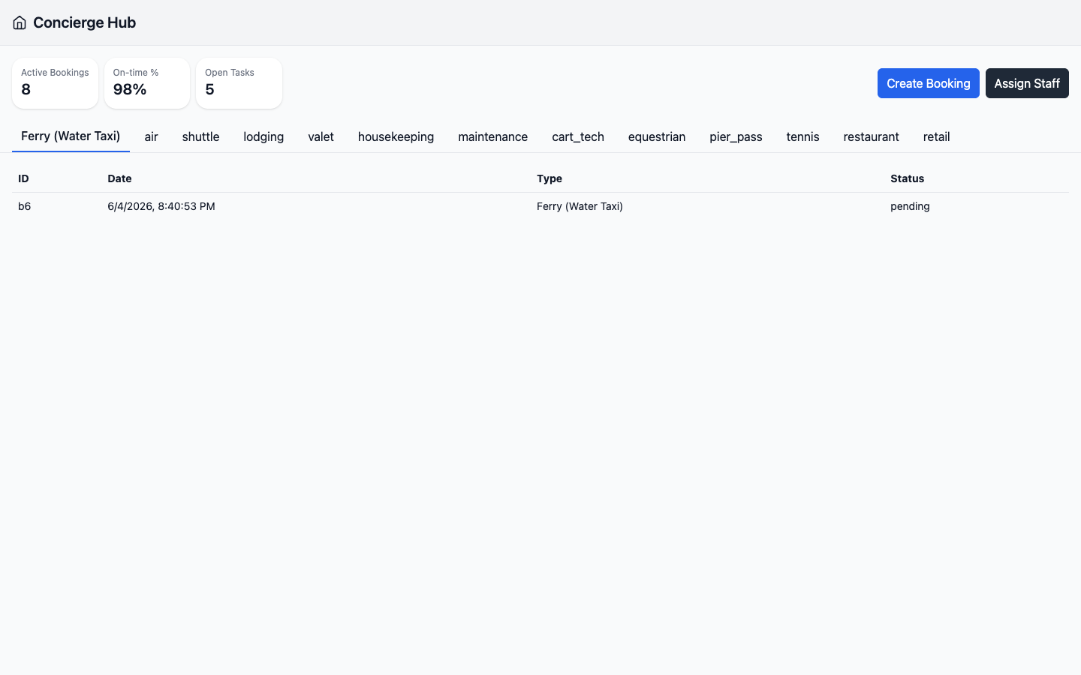Viewport: 1081px width, 675px height.
Task: Open the Create Booking dialog
Action: (x=928, y=83)
